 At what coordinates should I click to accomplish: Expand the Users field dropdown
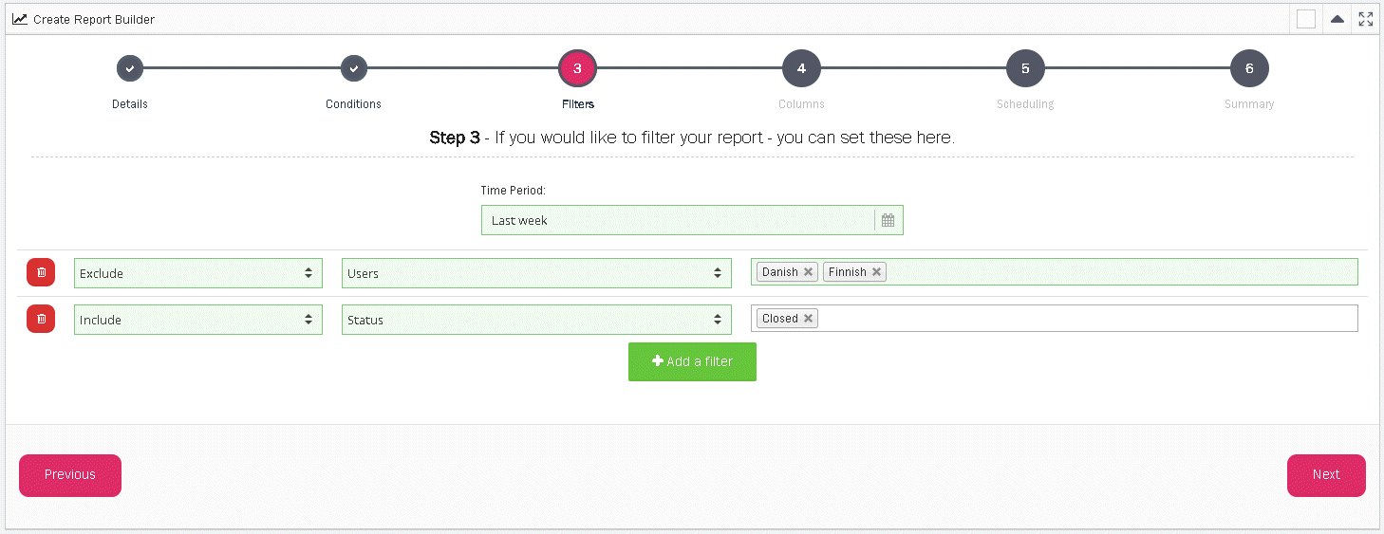(536, 273)
